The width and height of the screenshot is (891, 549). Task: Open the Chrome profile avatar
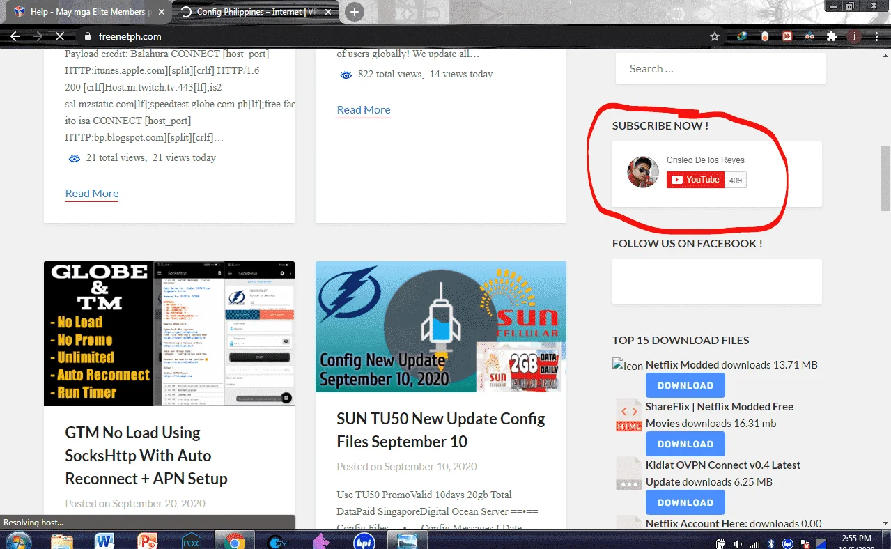click(854, 36)
